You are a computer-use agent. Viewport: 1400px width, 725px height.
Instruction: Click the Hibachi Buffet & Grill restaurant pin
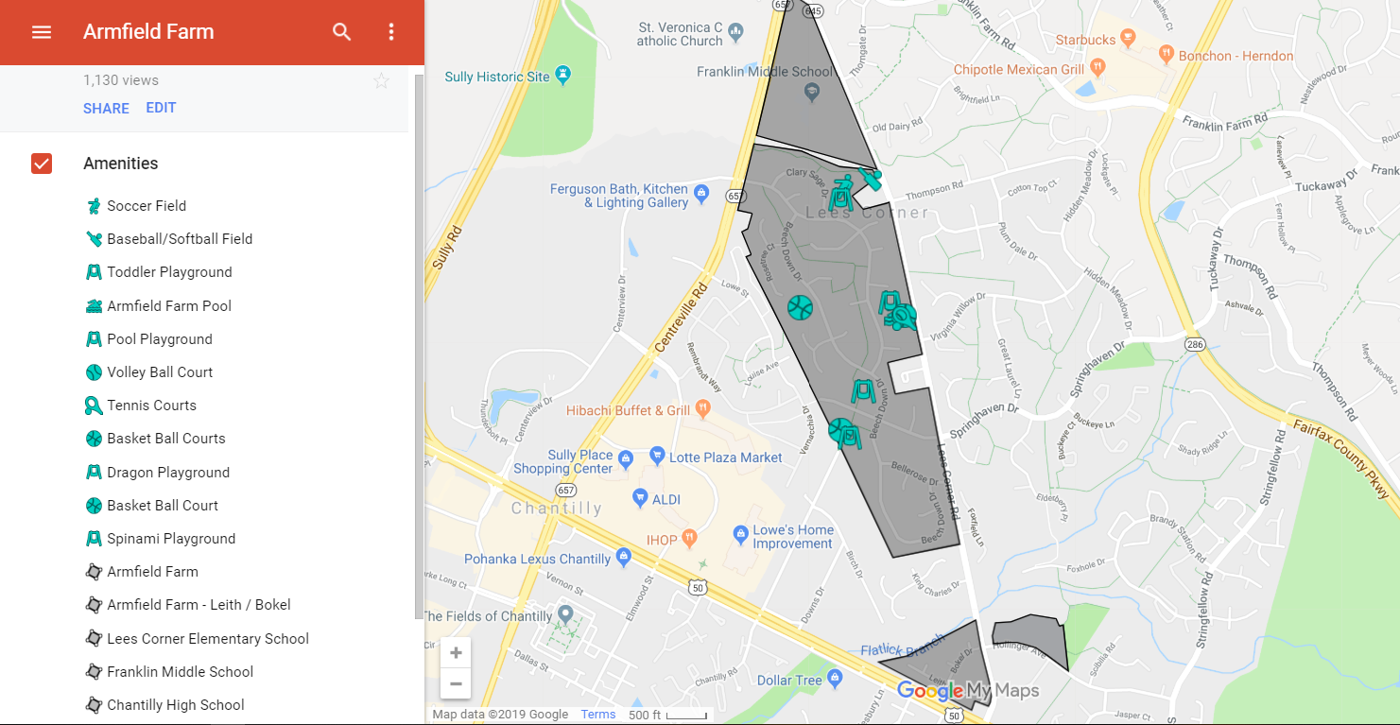click(x=701, y=409)
